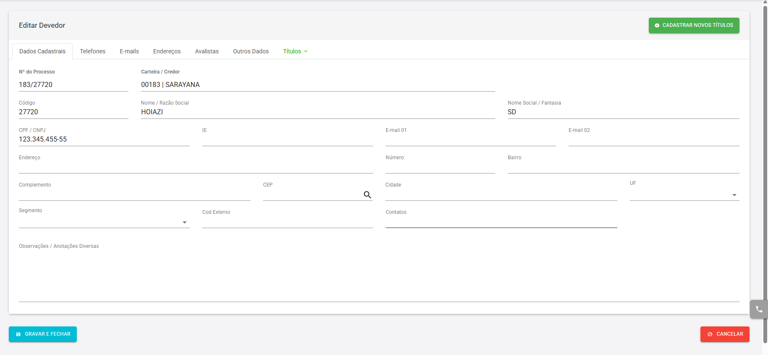The width and height of the screenshot is (768, 355).
Task: Open the Segmento dropdown
Action: click(x=104, y=222)
